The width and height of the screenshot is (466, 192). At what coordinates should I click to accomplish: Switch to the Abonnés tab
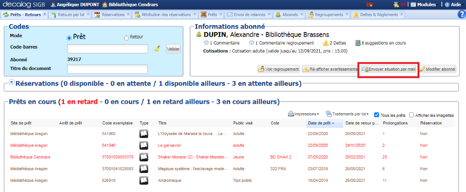[x=289, y=14]
